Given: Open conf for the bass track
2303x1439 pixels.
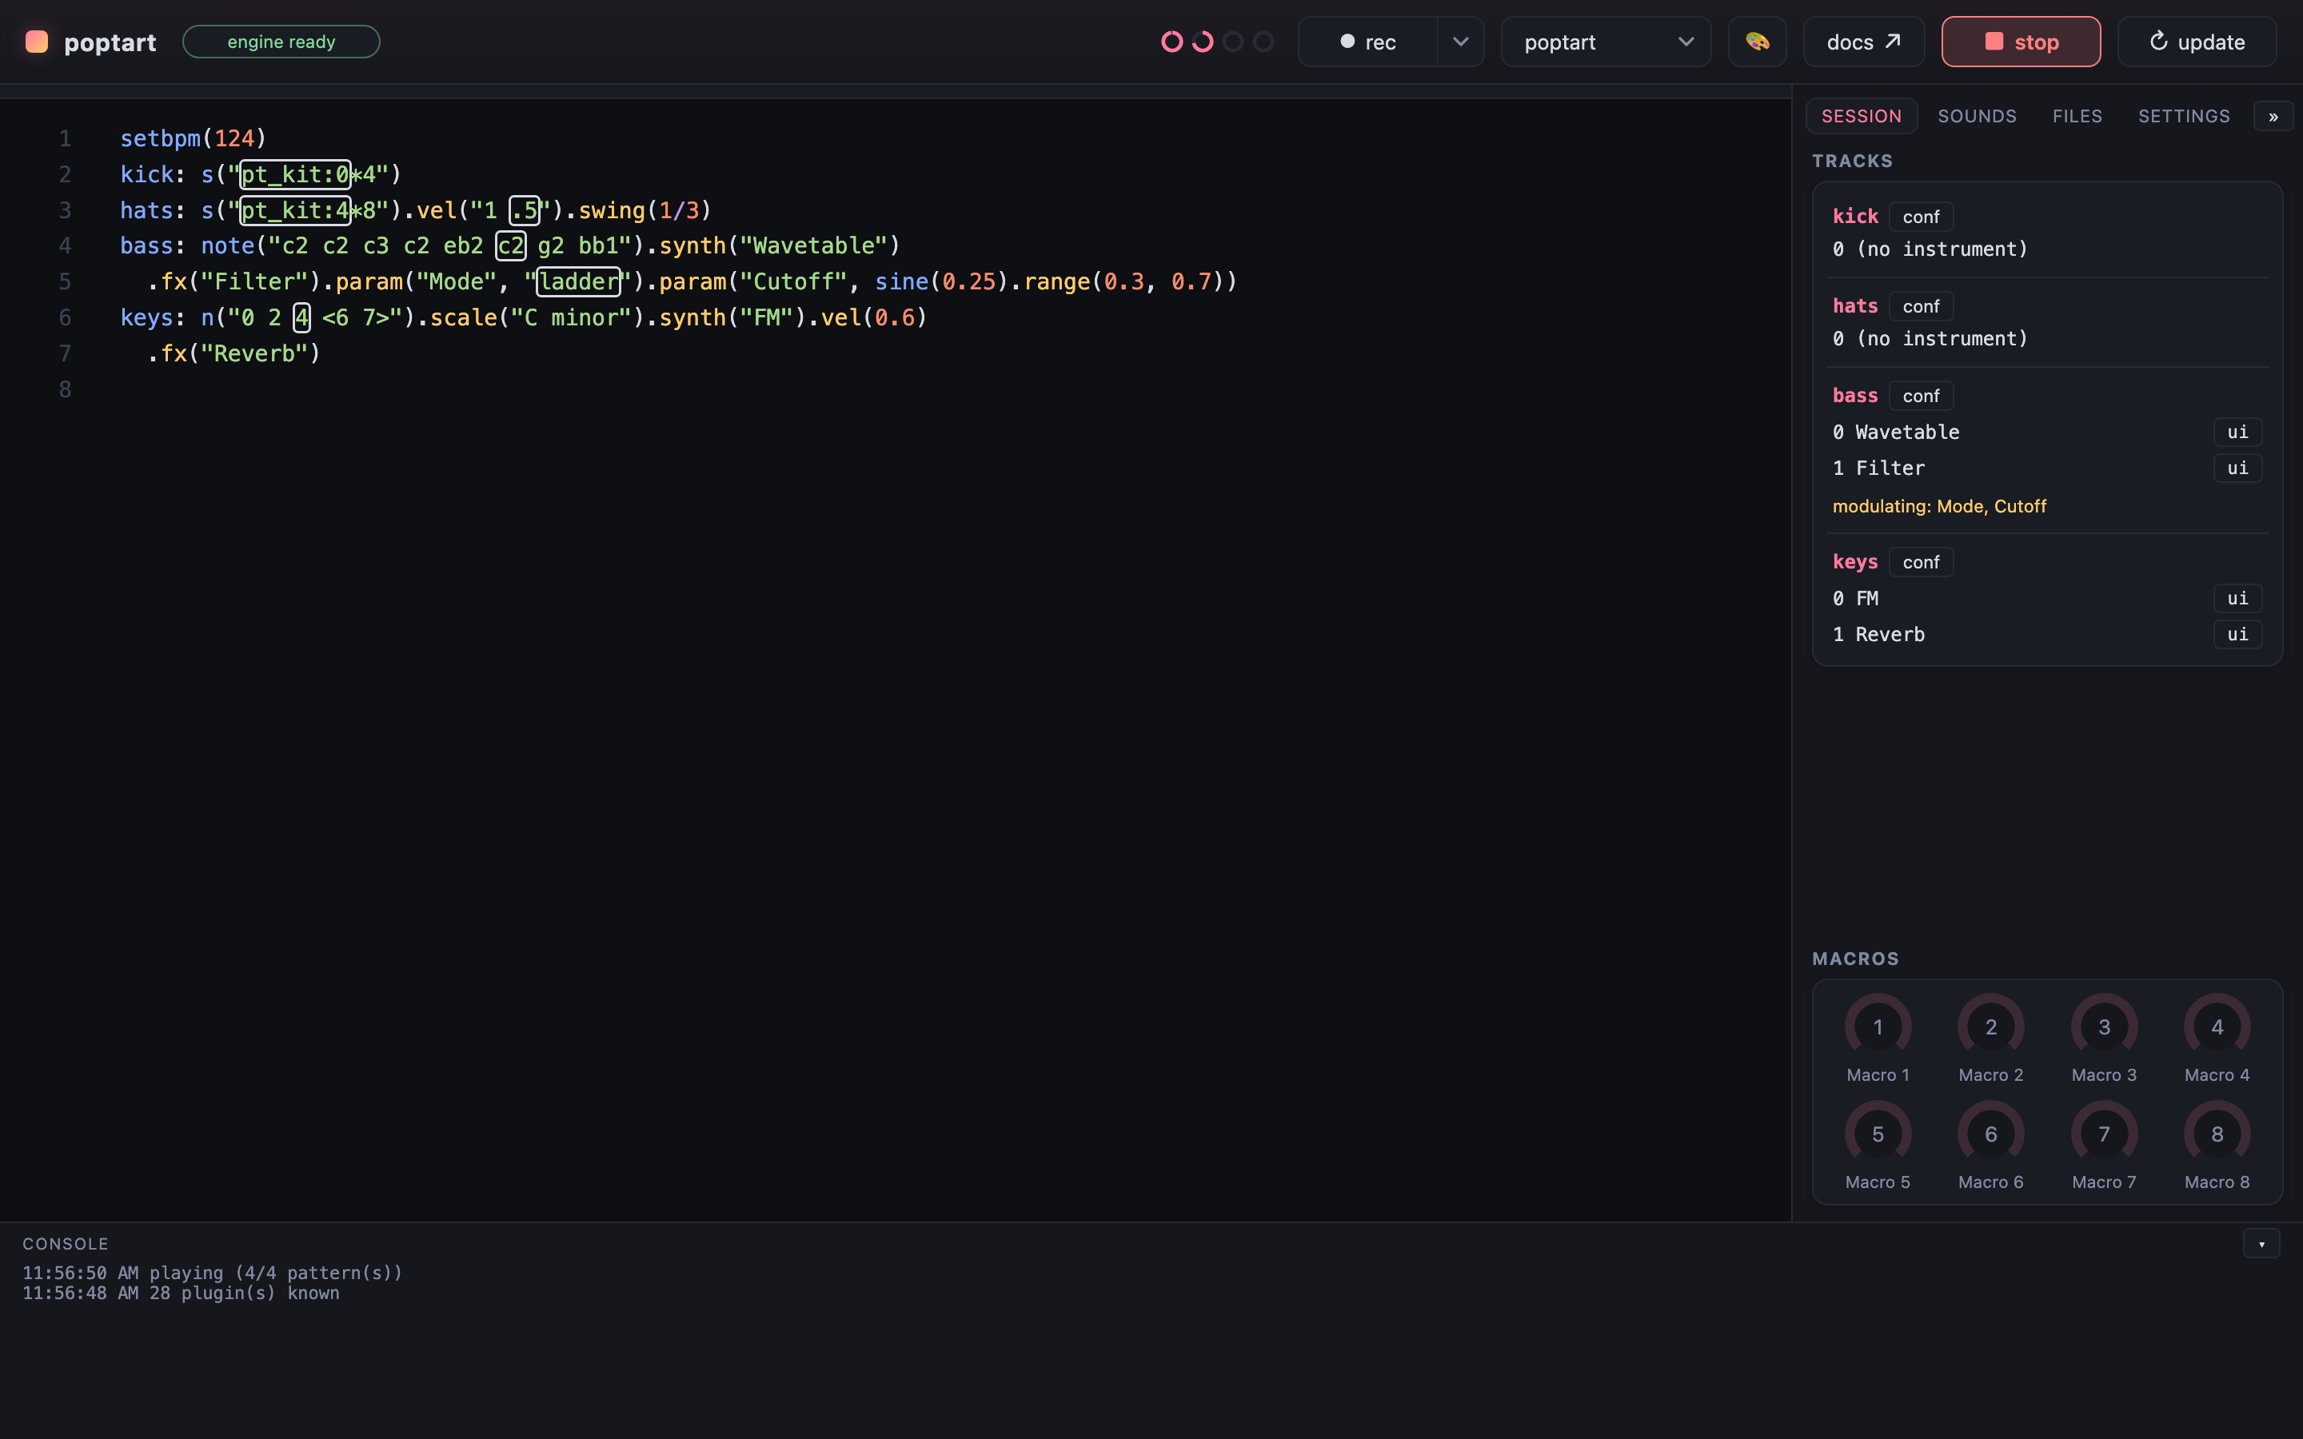Looking at the screenshot, I should pos(1921,396).
